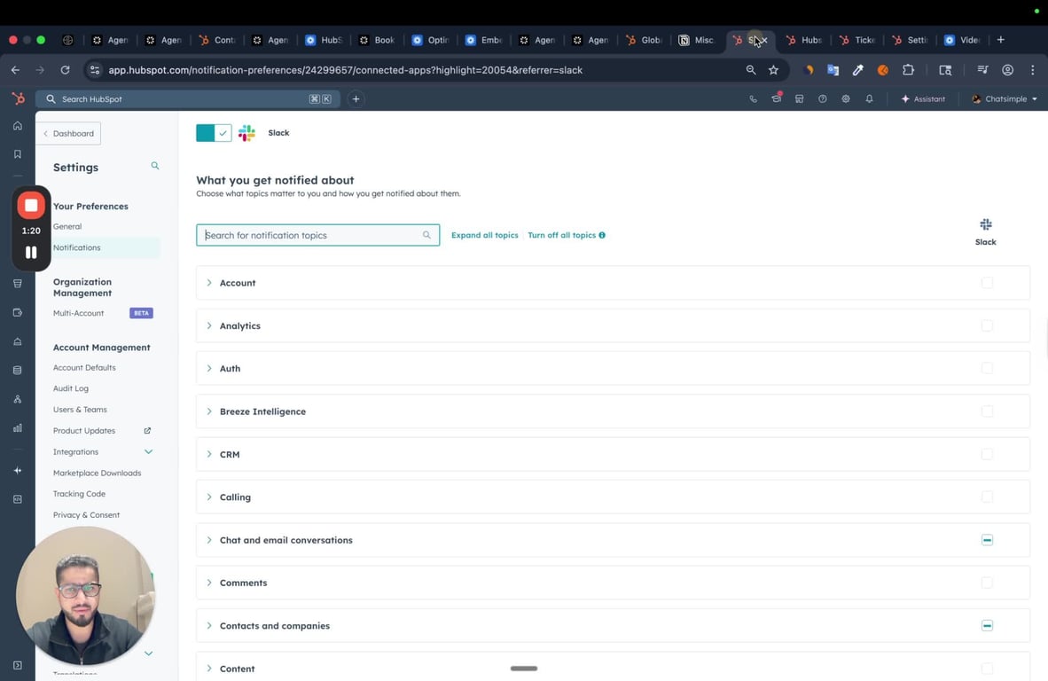Viewport: 1048px width, 681px height.
Task: Stop the screen recording via the red button
Action: (x=31, y=205)
